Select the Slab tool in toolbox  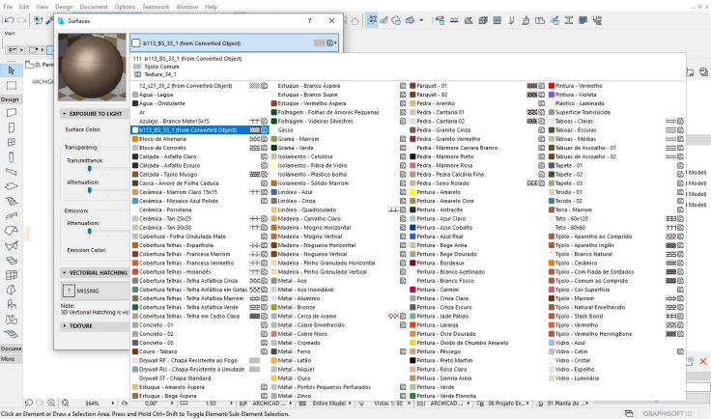click(12, 186)
